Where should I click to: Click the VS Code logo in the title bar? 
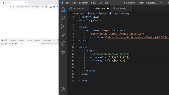(x=62, y=3)
